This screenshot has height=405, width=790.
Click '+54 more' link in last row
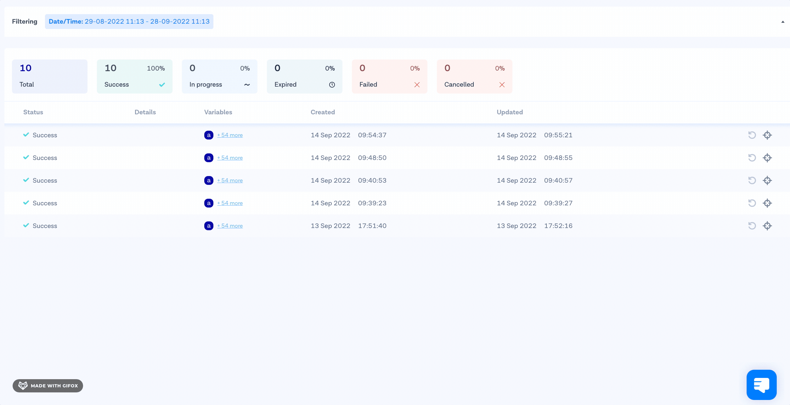(x=230, y=226)
